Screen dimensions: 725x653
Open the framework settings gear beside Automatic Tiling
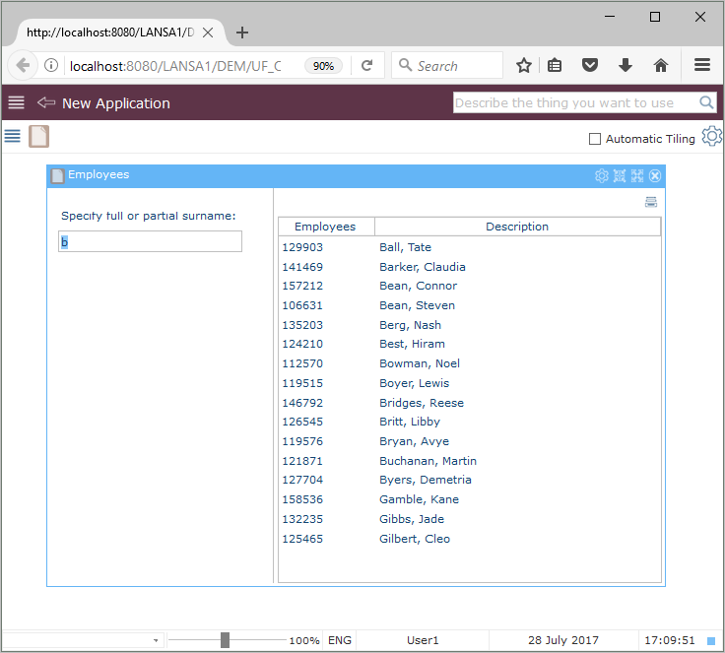point(711,137)
